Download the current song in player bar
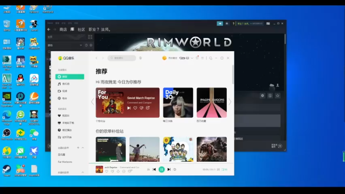The width and height of the screenshot is (345, 194). pos(118,171)
